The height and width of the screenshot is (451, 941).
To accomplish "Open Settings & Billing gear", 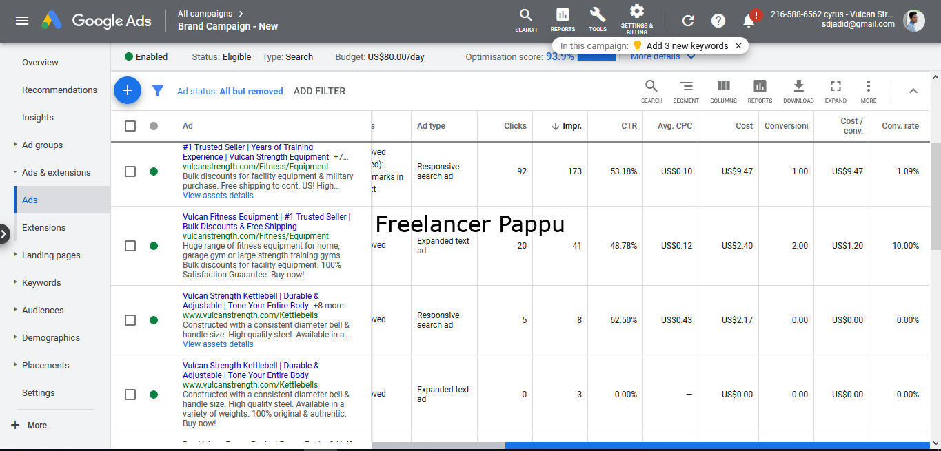I will coord(637,19).
